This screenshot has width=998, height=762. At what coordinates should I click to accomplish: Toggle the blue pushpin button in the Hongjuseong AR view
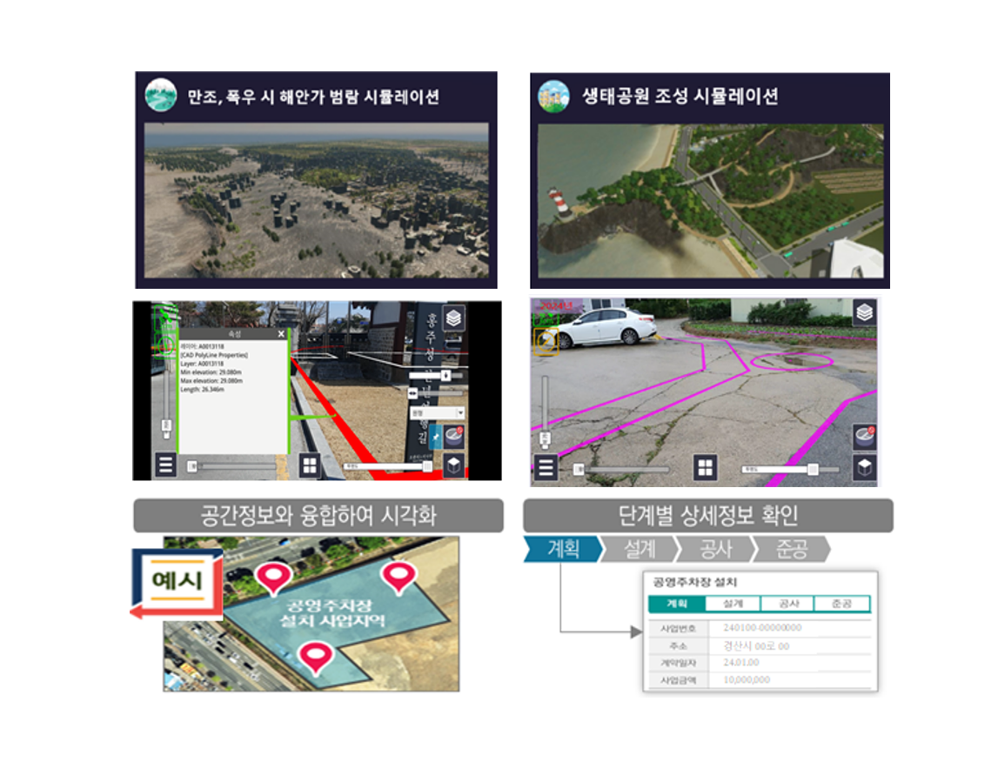click(x=436, y=436)
